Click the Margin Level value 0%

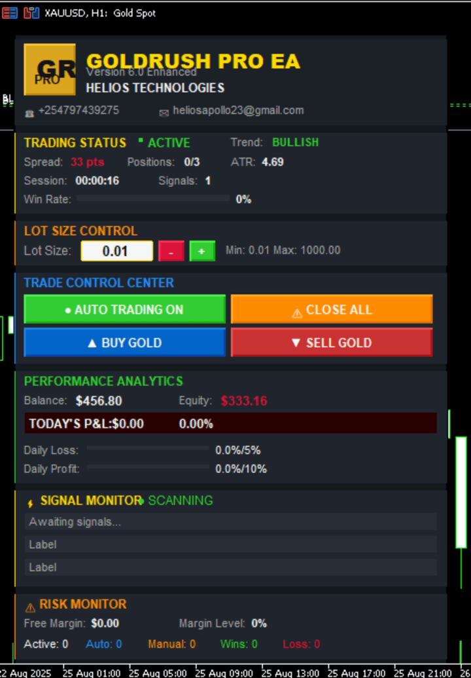tap(259, 624)
